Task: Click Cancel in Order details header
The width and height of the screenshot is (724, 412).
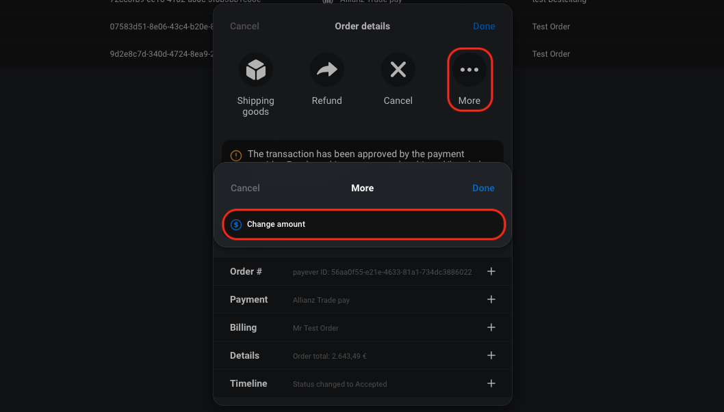Action: [x=244, y=26]
